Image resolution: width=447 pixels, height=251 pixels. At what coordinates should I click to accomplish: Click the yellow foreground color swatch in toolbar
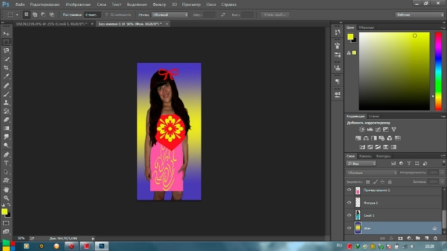[5, 212]
